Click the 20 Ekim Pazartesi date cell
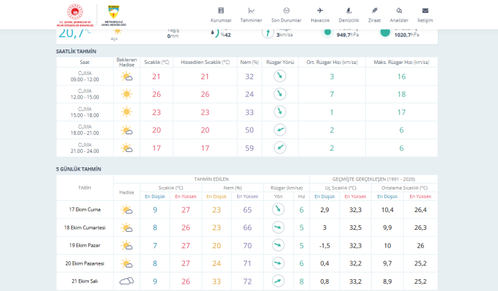This screenshot has width=498, height=291. (85, 263)
